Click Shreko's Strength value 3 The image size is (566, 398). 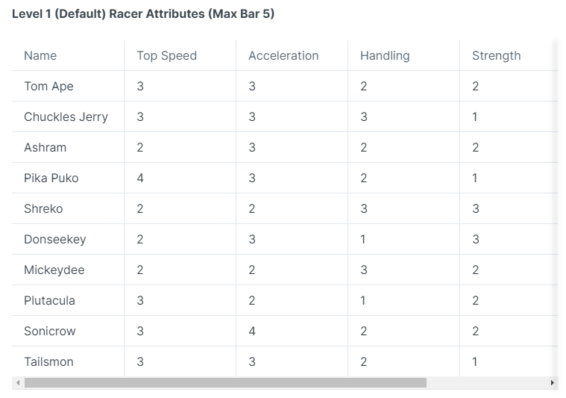(x=476, y=208)
